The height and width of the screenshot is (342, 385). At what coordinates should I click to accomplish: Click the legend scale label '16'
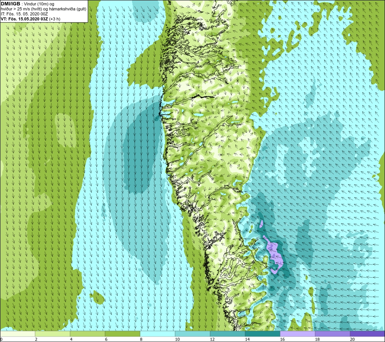(x=282, y=339)
